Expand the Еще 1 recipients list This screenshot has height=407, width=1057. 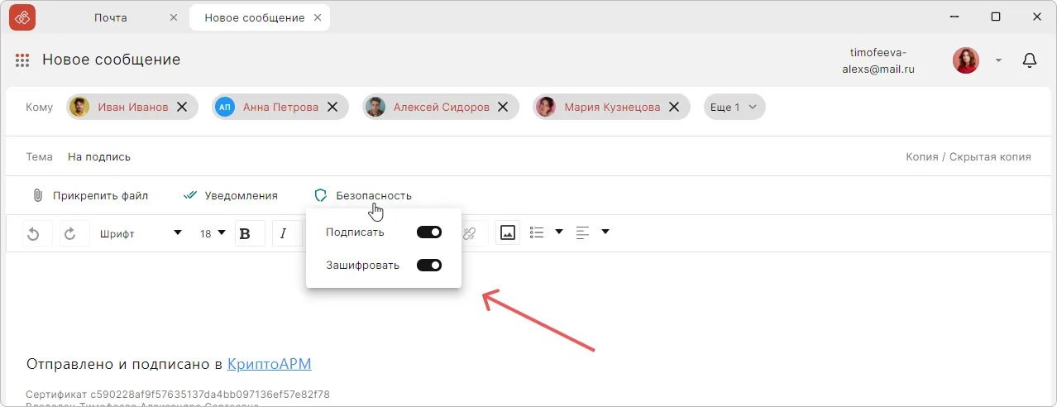pyautogui.click(x=734, y=107)
